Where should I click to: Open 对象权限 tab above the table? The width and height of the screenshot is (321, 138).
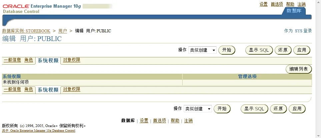[x=72, y=60]
